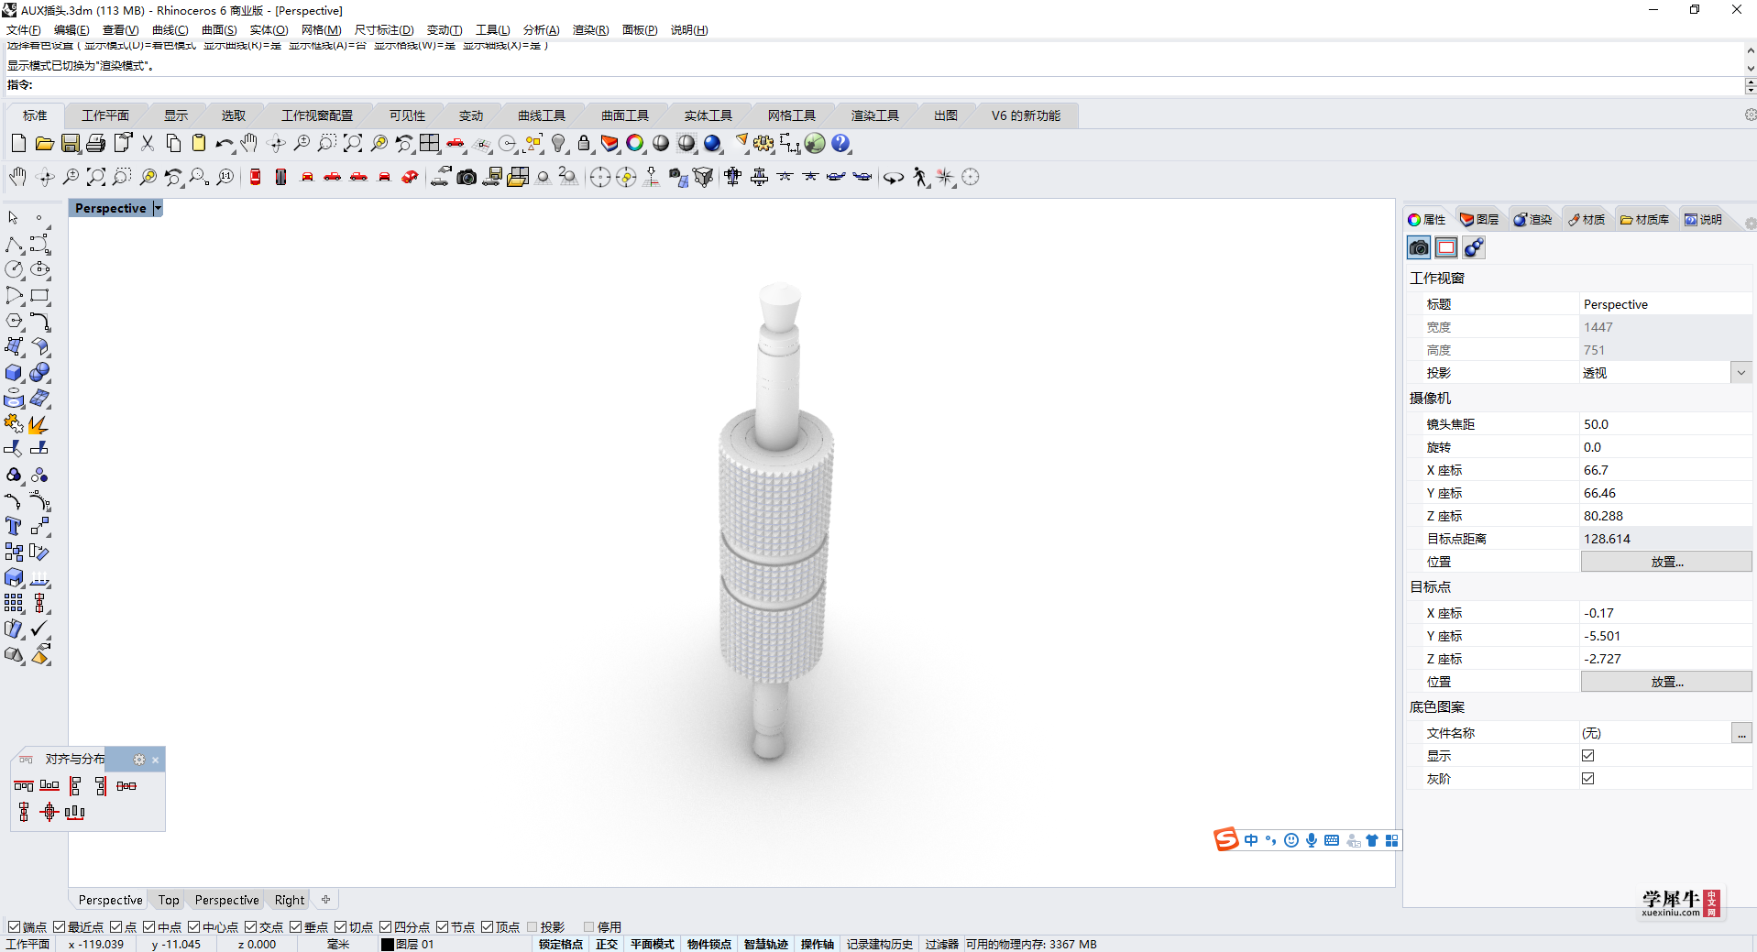Create a new file with the New icon
This screenshot has width=1757, height=952.
[x=18, y=143]
